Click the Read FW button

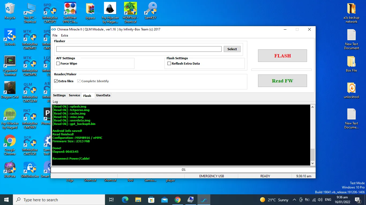coord(282,81)
